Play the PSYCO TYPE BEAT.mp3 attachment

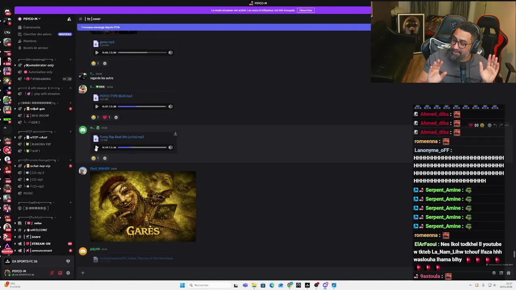click(97, 106)
